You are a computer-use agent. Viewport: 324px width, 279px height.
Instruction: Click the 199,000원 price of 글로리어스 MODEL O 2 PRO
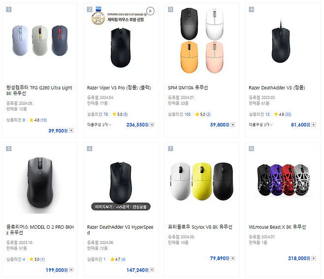point(57,270)
